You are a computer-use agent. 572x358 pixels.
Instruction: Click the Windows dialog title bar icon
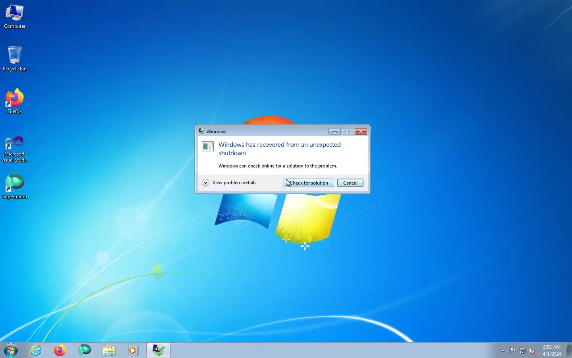tap(201, 131)
